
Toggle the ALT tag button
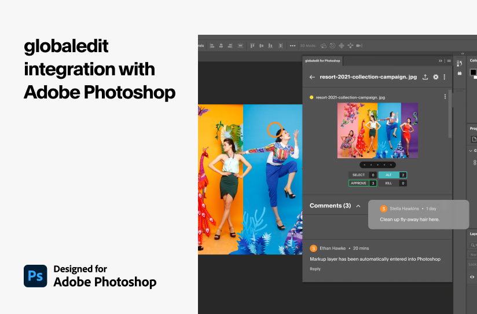coord(392,175)
